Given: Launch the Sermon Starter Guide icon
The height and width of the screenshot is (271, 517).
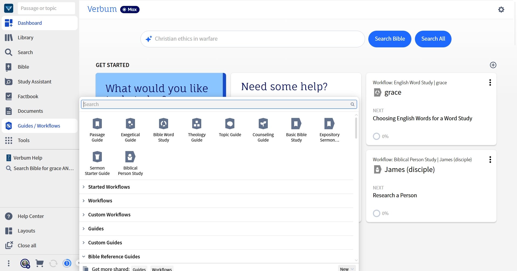Looking at the screenshot, I should (97, 157).
